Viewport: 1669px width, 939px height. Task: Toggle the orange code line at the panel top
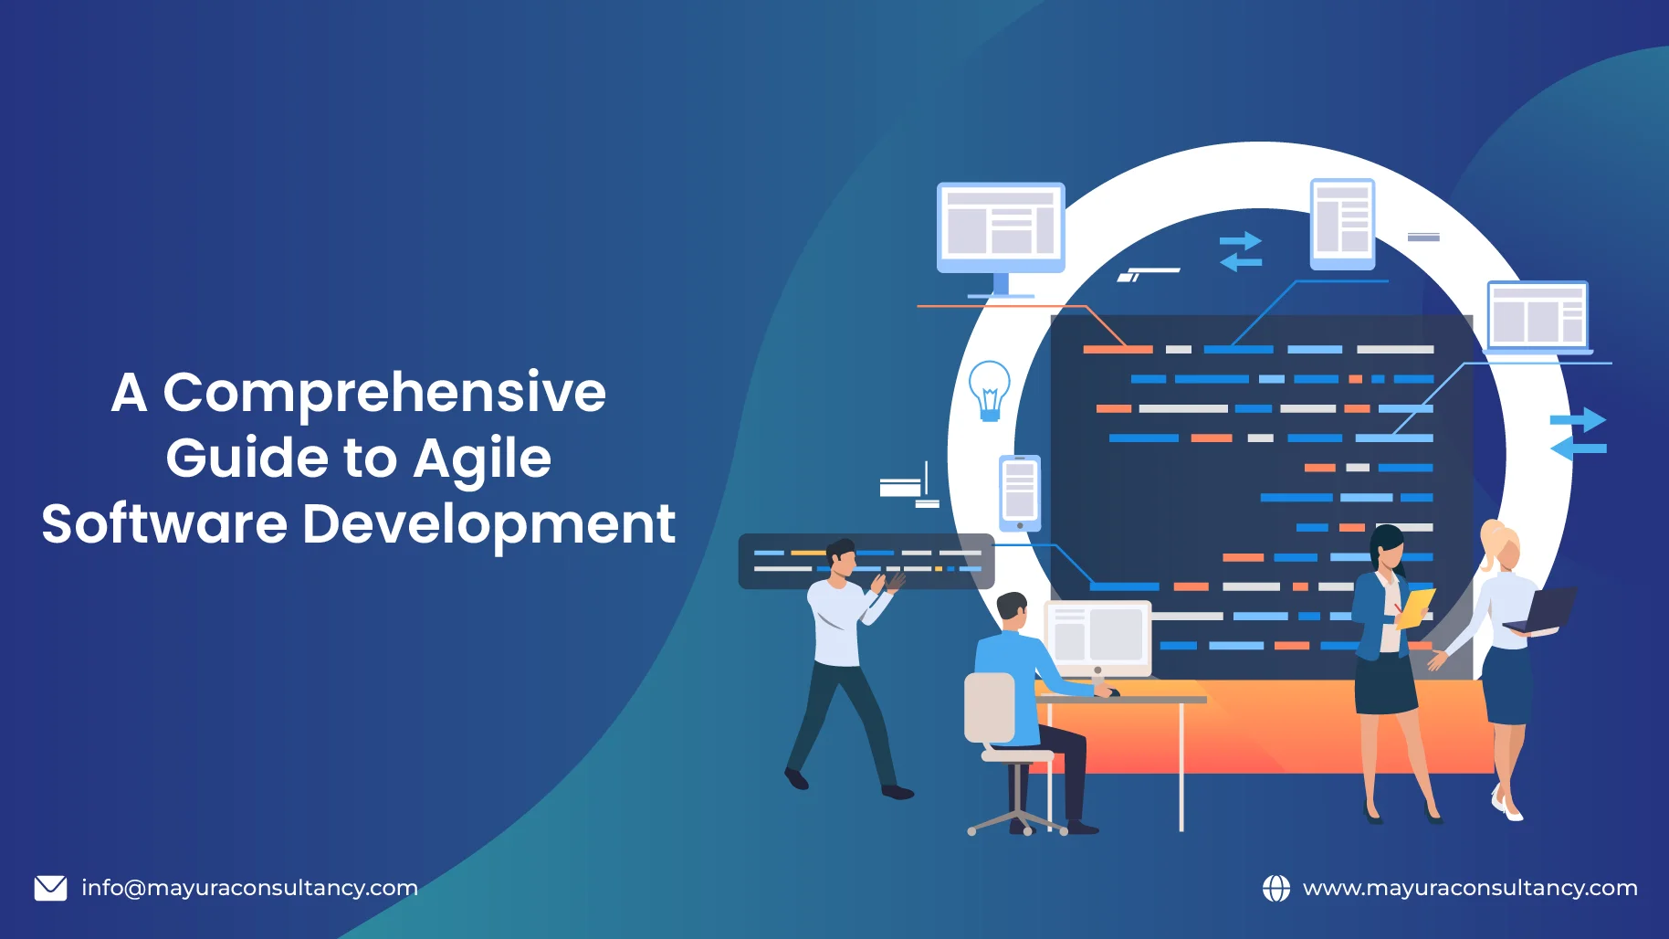[x=1116, y=350]
